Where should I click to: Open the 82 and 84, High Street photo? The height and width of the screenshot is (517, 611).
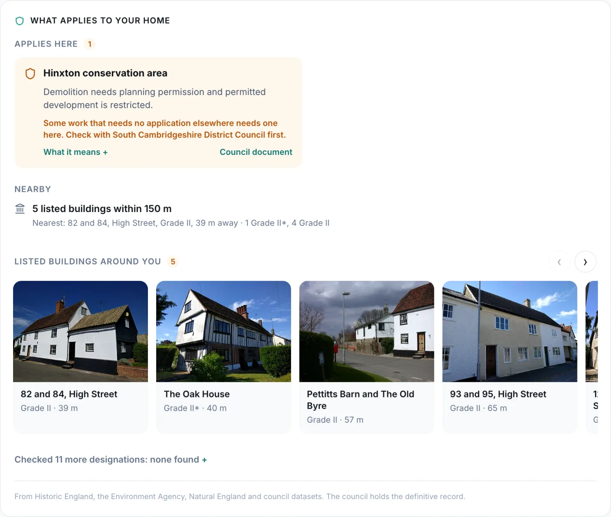80,332
